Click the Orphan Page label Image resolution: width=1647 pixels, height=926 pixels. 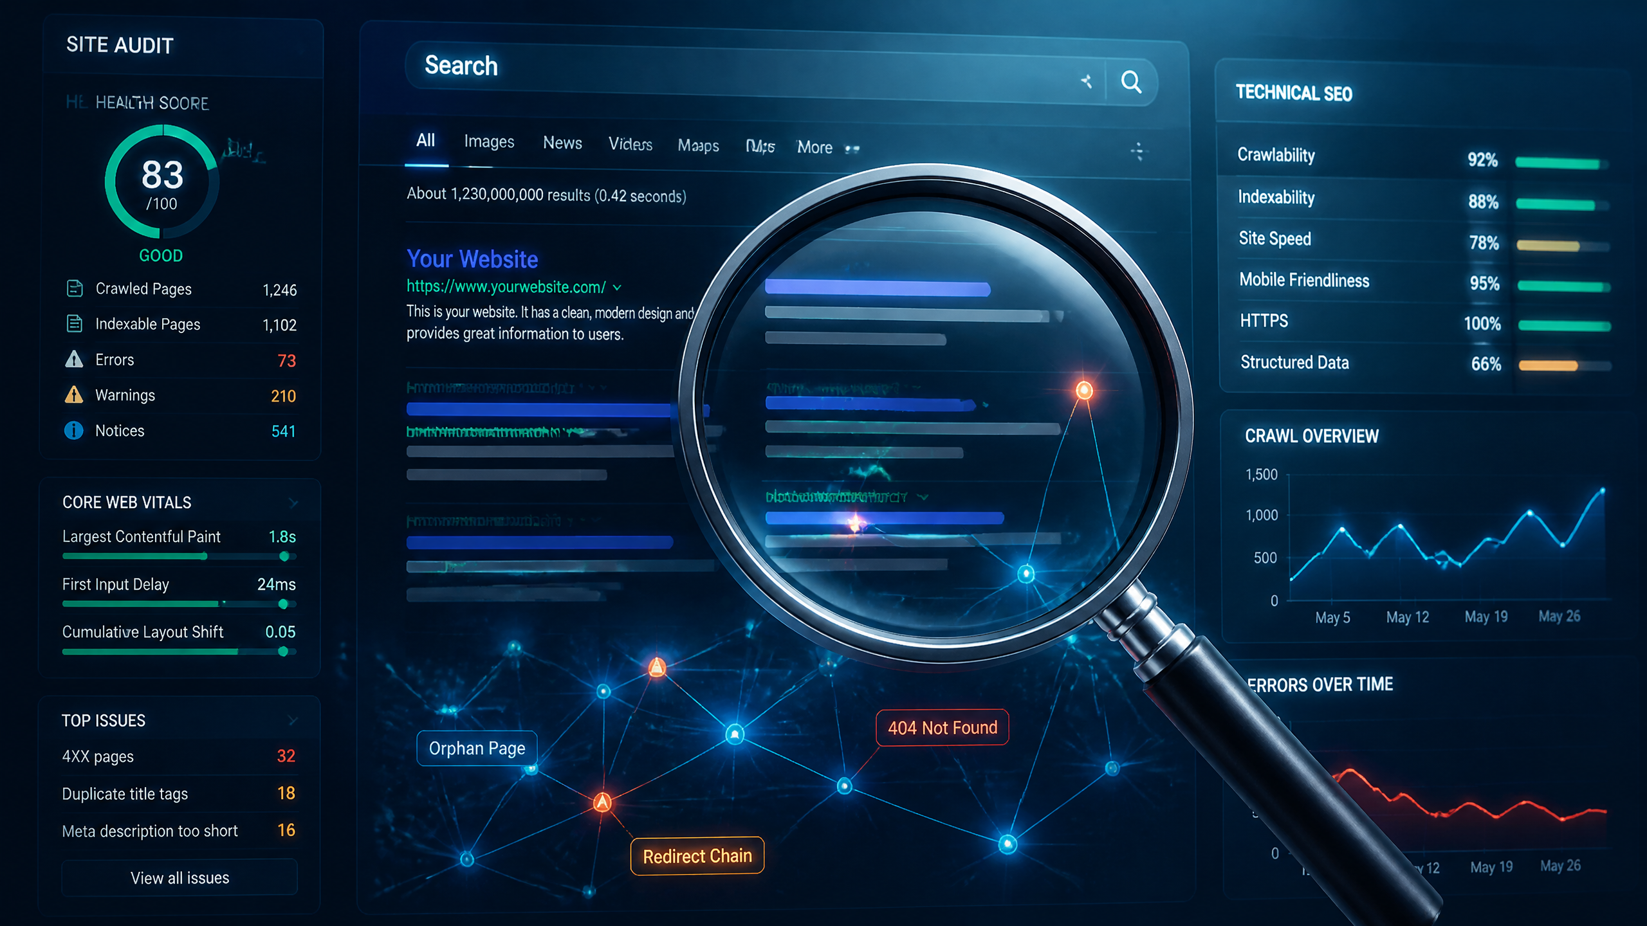click(x=477, y=748)
